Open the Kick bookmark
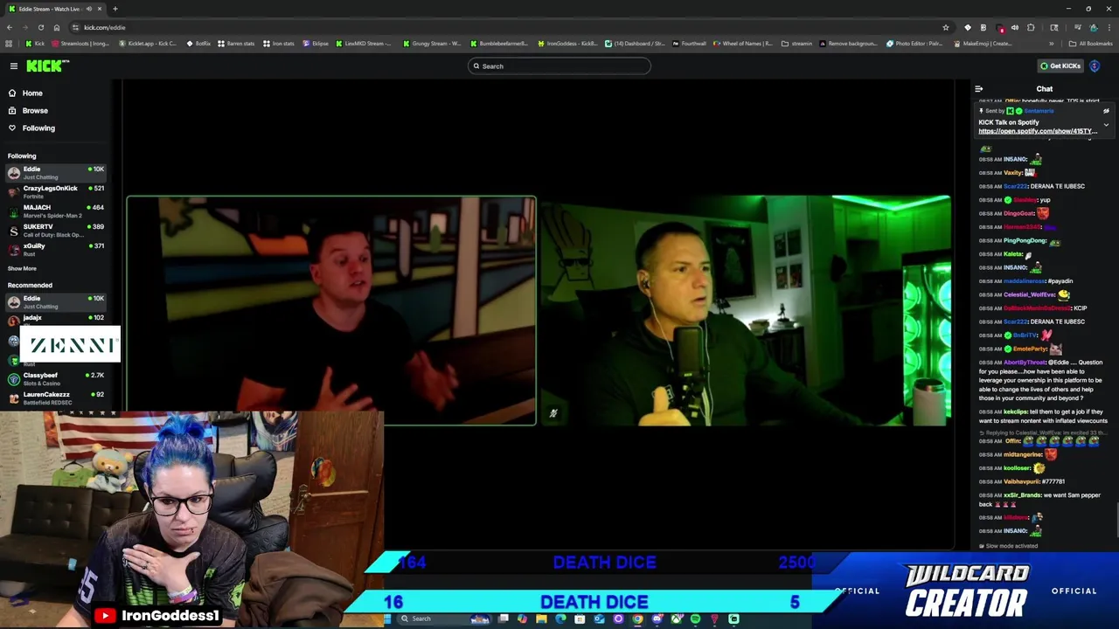This screenshot has width=1119, height=629. point(34,44)
